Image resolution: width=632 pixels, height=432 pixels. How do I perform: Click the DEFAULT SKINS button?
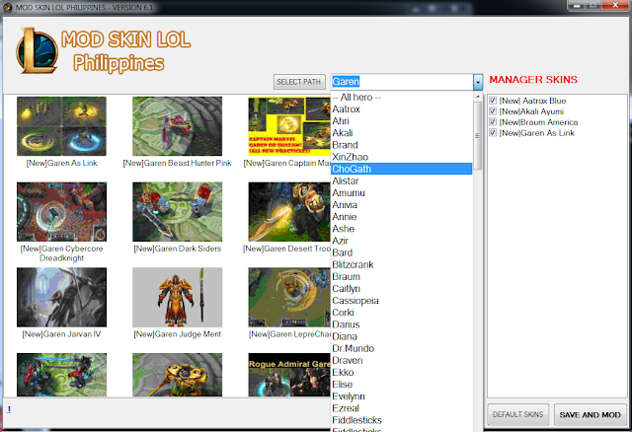point(517,414)
